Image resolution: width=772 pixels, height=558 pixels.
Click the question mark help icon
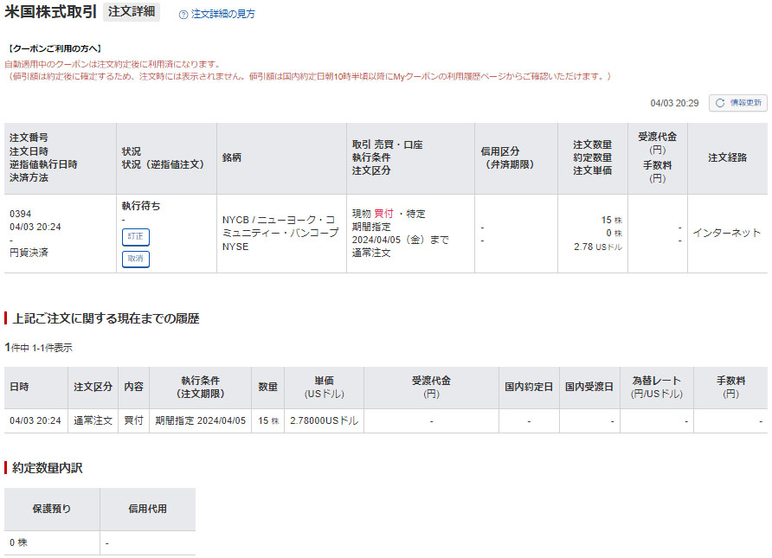pos(183,15)
